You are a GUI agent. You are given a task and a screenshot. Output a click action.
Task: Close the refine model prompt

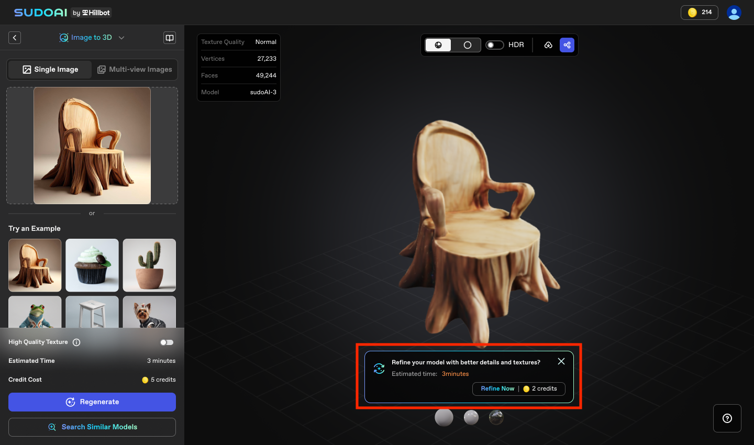click(561, 361)
